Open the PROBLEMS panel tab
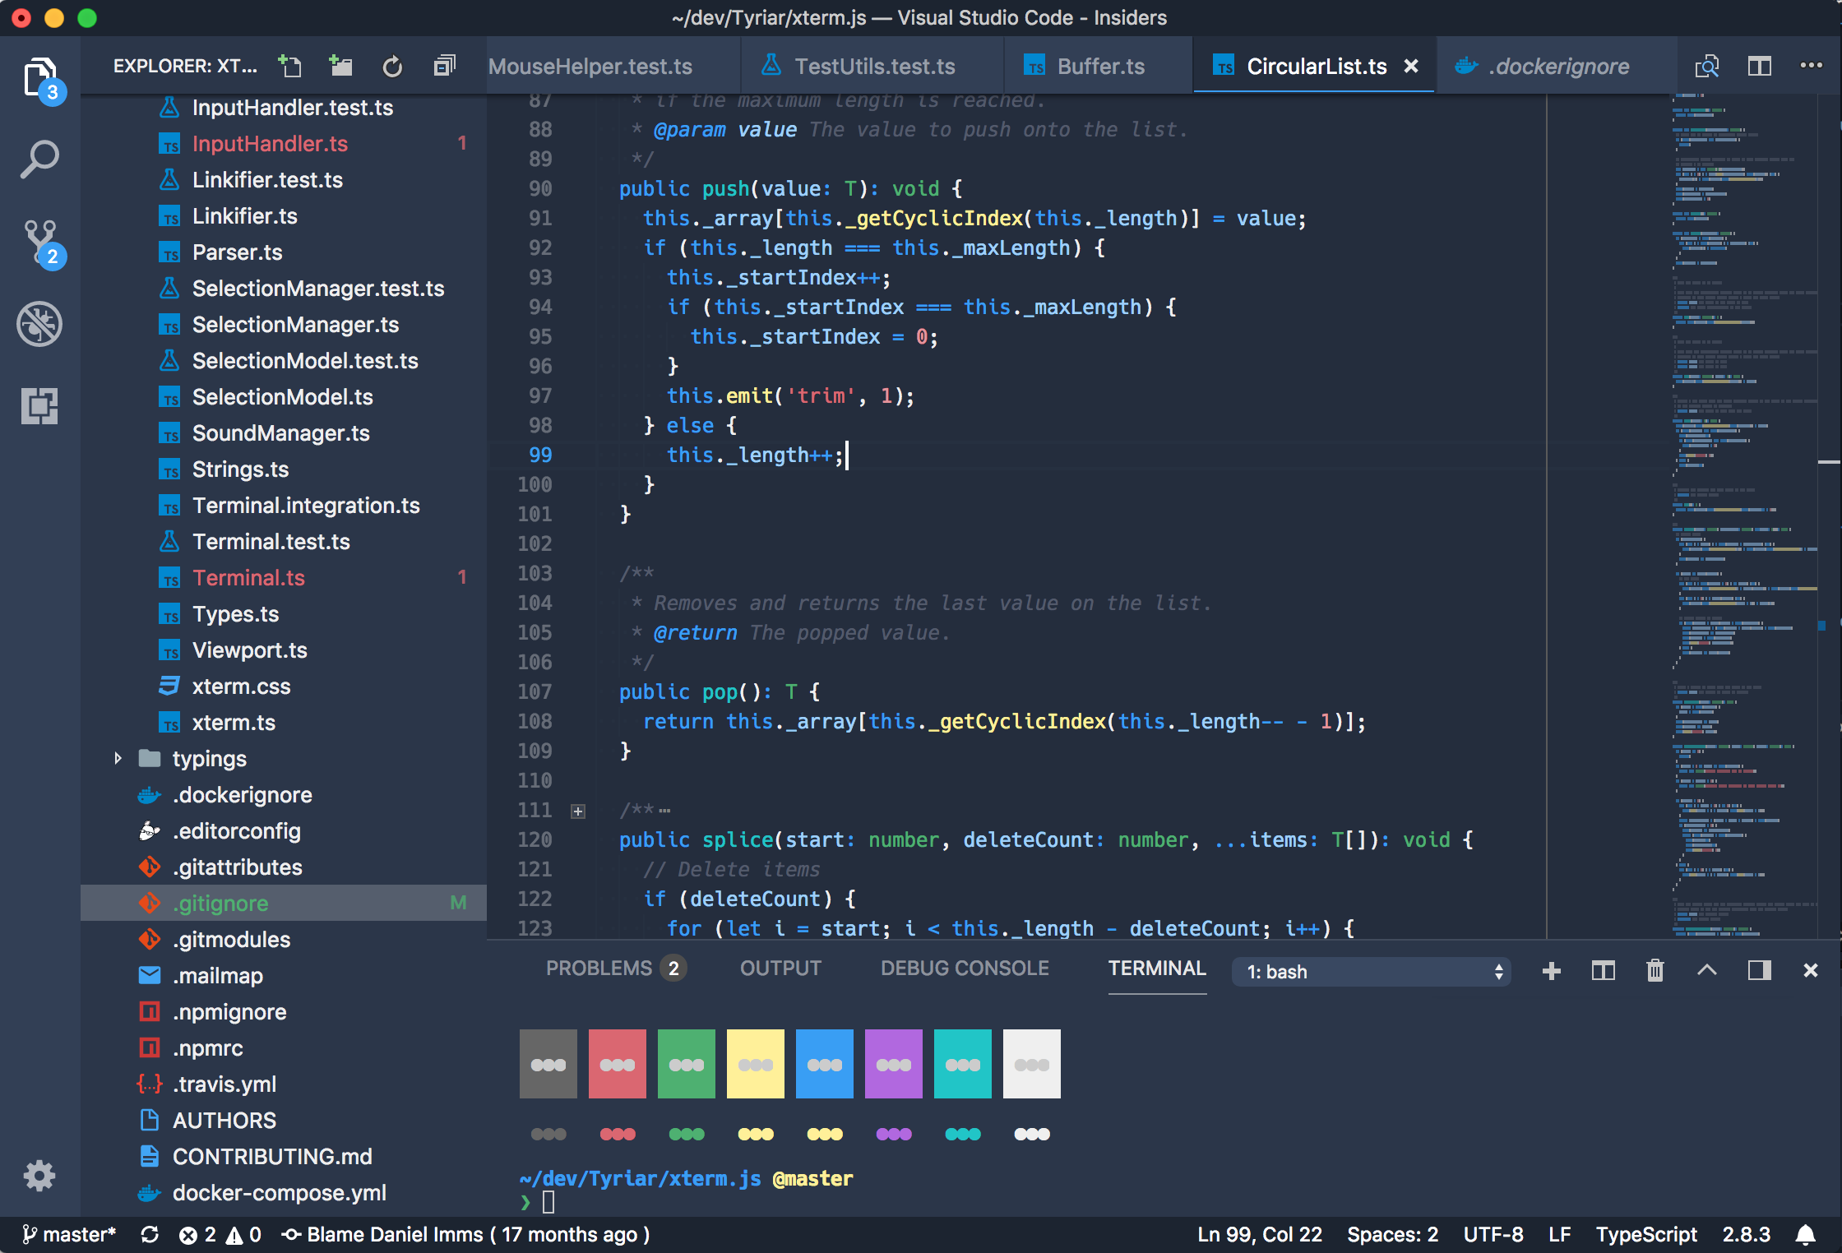The height and width of the screenshot is (1253, 1842). [x=599, y=969]
